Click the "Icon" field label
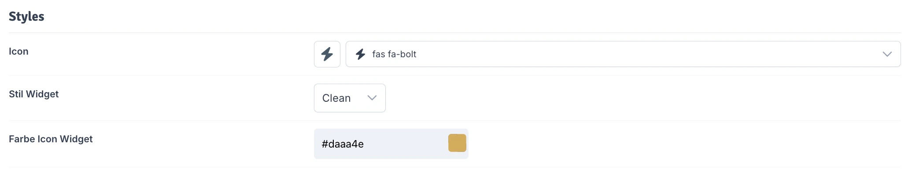This screenshot has width=908, height=185. 18,51
